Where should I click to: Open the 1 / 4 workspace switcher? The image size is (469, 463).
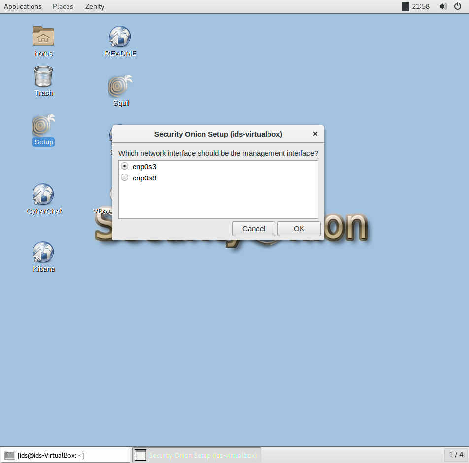456,455
